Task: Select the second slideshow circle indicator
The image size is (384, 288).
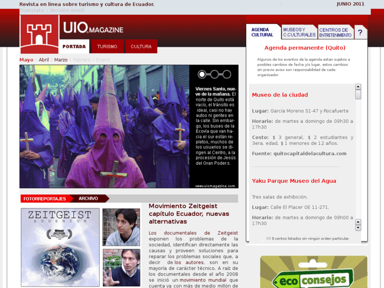Action: point(214,75)
